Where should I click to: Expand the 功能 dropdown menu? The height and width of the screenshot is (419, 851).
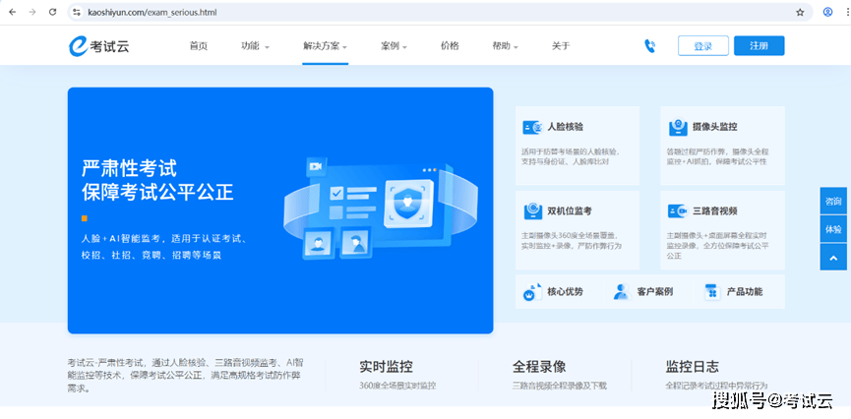point(255,46)
